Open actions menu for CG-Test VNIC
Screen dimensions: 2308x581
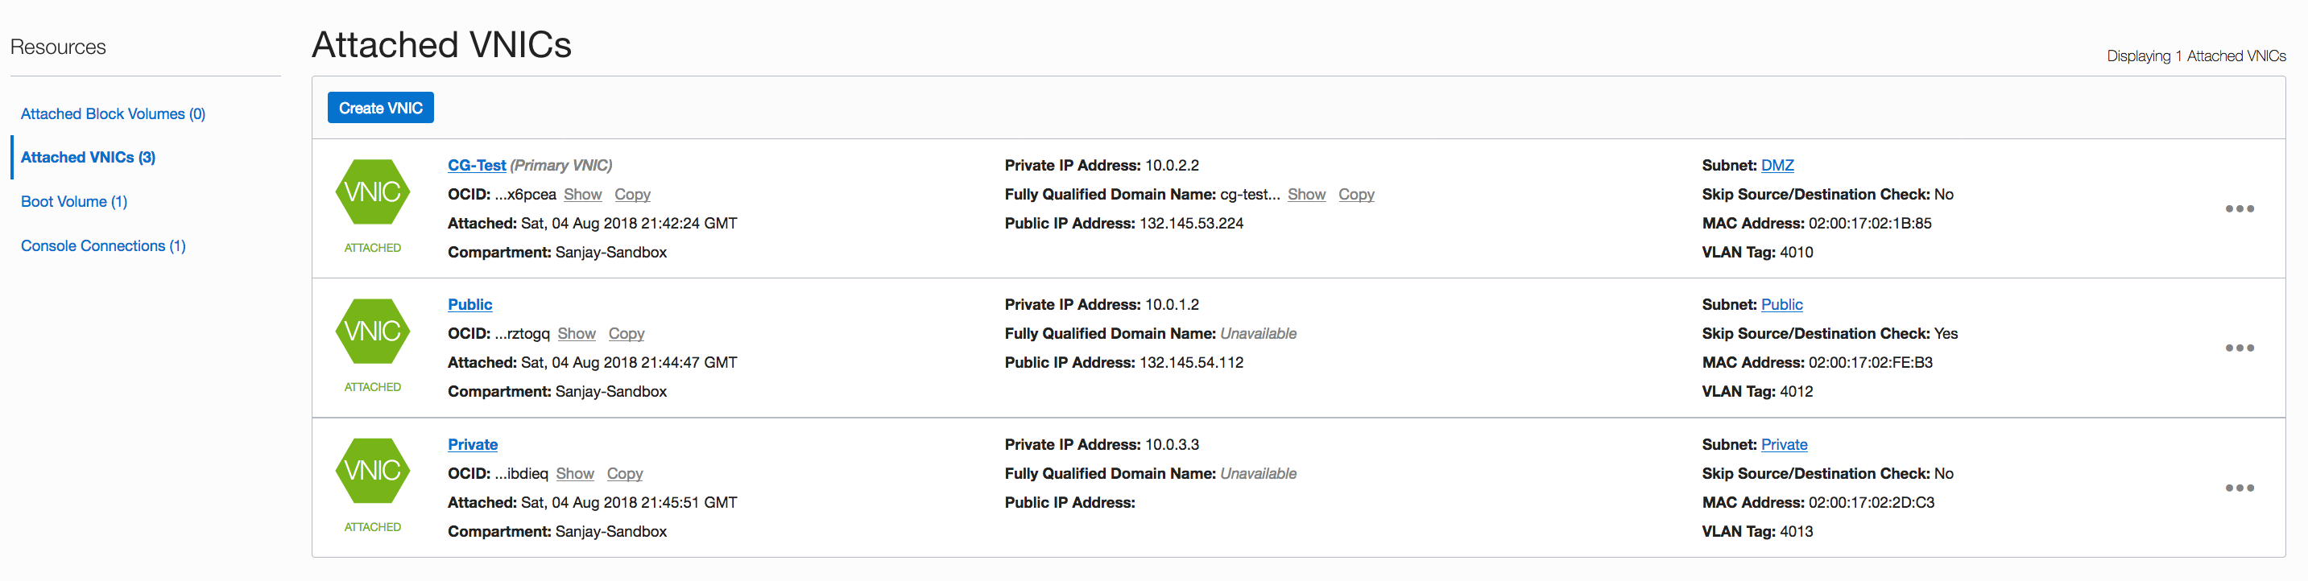coord(2239,208)
